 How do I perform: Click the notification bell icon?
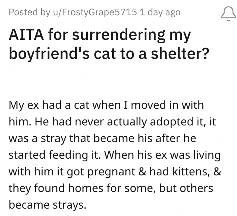[228, 13]
